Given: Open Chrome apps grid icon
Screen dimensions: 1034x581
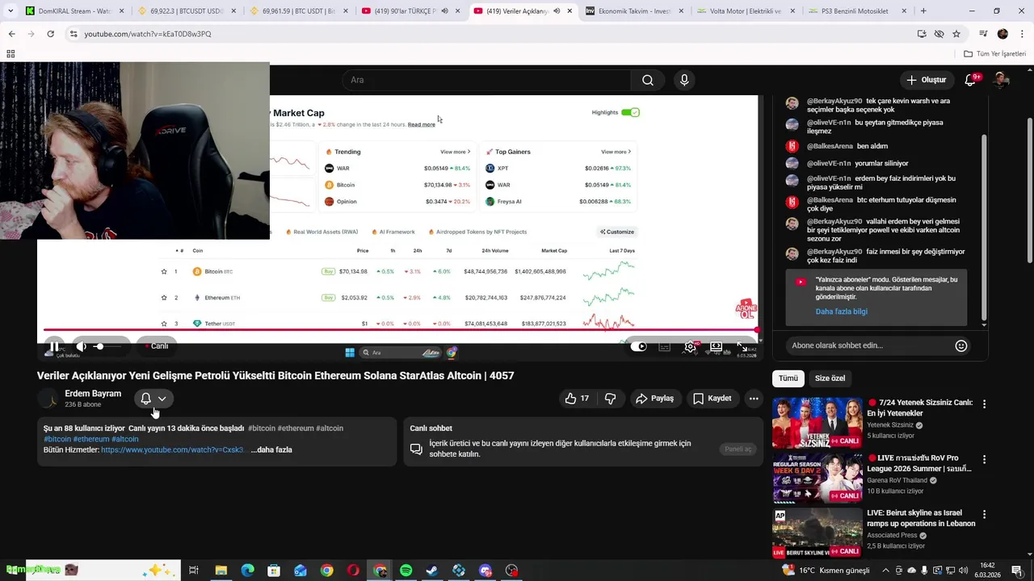Looking at the screenshot, I should (x=11, y=54).
